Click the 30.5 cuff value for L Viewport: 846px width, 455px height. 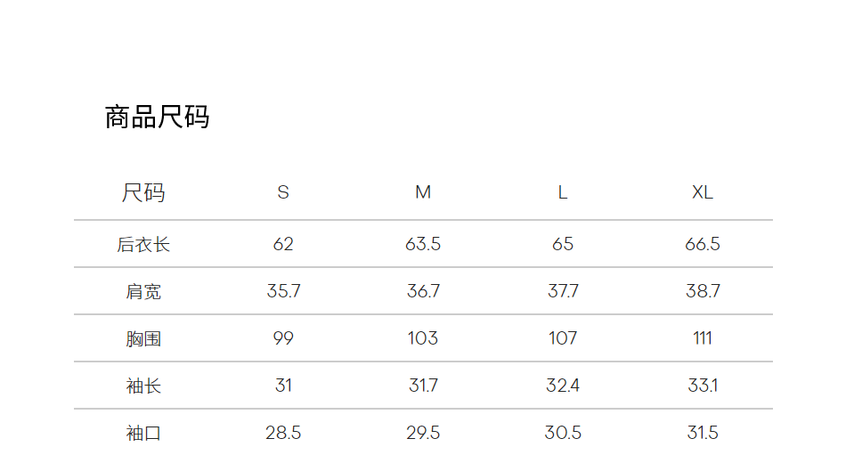click(x=563, y=433)
